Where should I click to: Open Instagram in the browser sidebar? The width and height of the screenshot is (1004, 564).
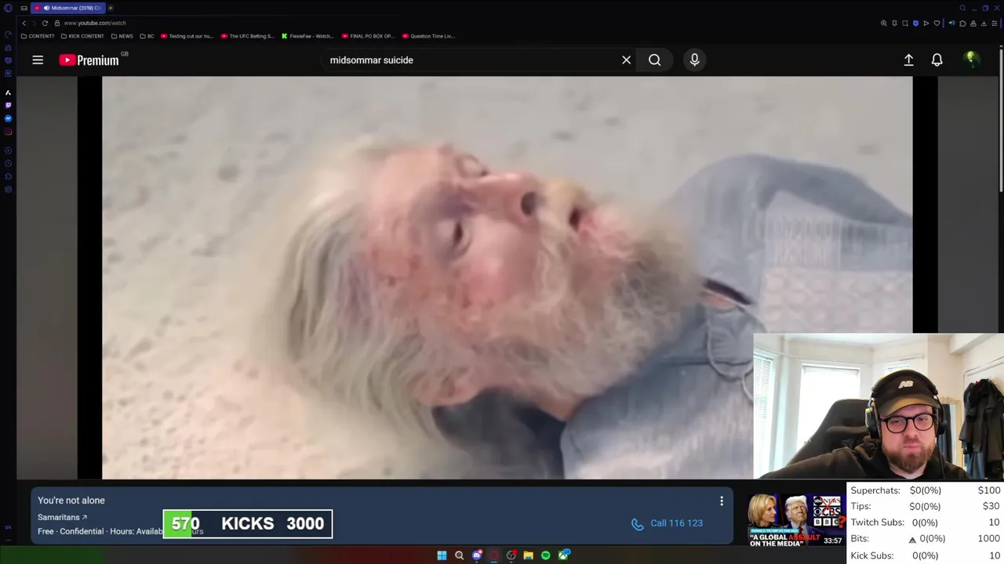8,132
